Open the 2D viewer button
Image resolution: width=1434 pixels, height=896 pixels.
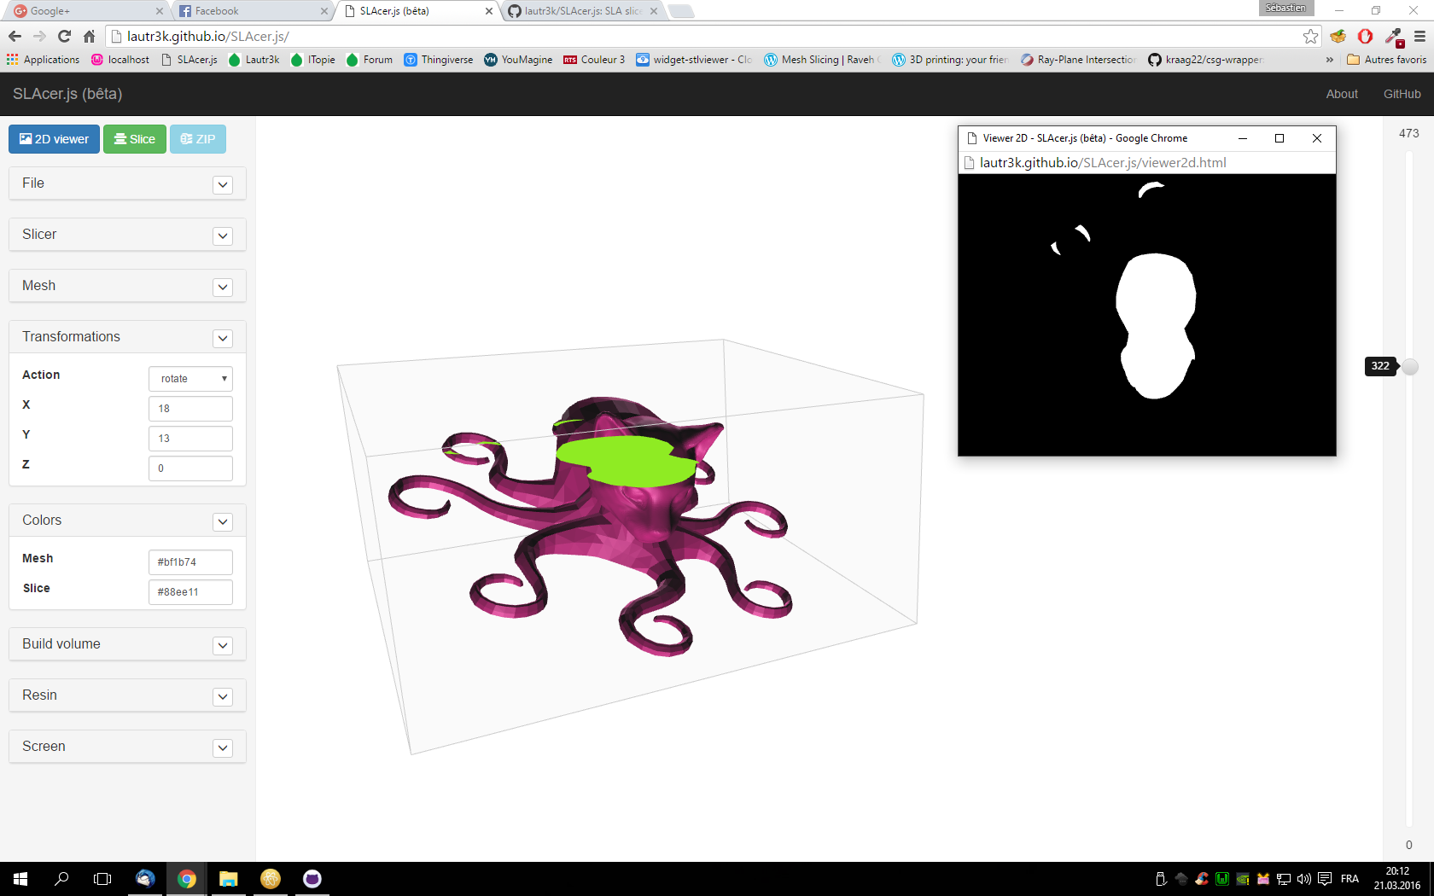pos(55,139)
